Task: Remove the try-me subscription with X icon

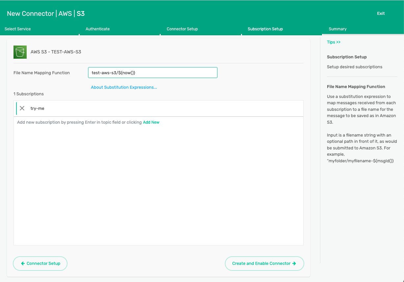Action: coord(22,108)
